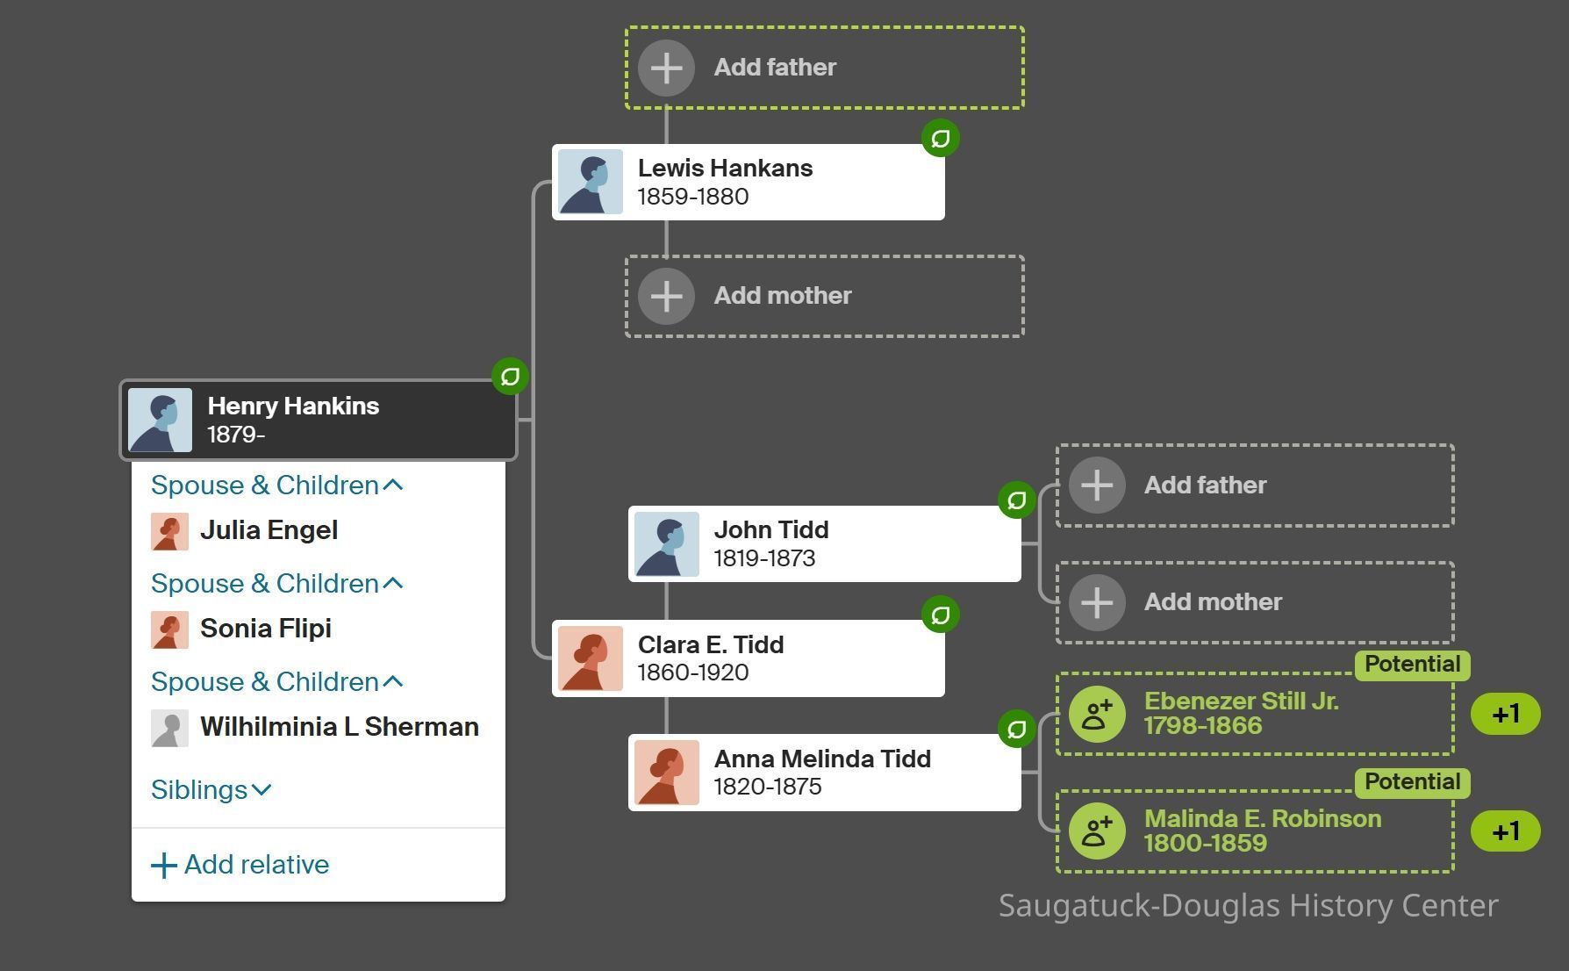
Task: Open Clara E. Tidd's person card
Action: pyautogui.click(x=748, y=658)
